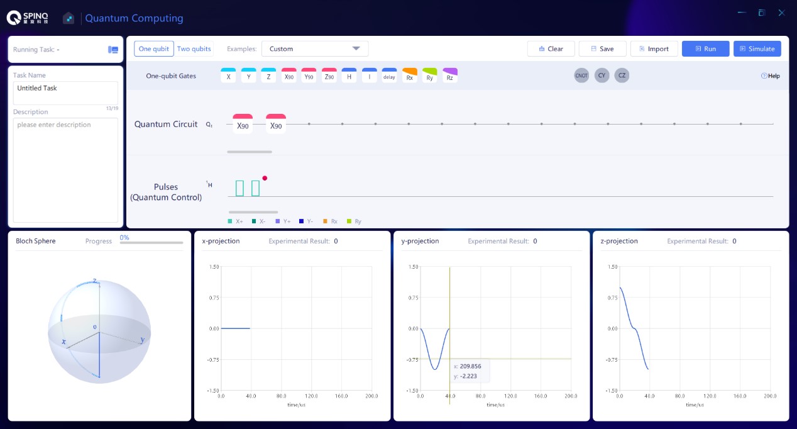Select the Rz rotation gate
This screenshot has width=797, height=429.
click(x=449, y=76)
